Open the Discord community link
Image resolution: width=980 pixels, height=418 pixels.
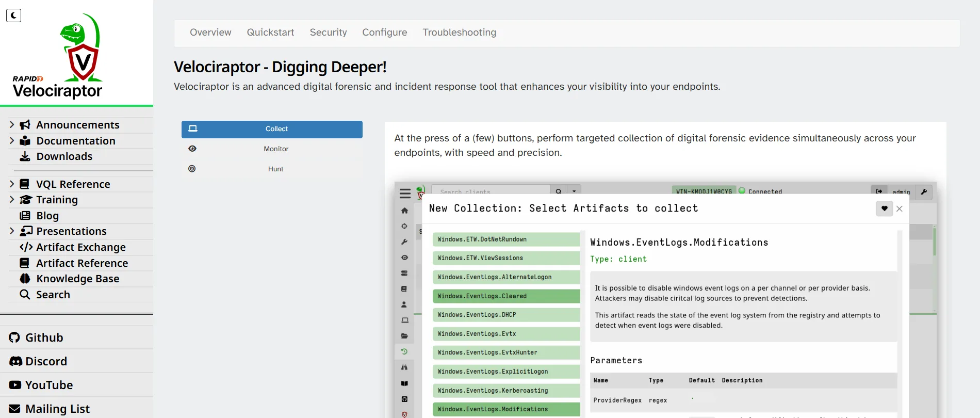pos(46,361)
